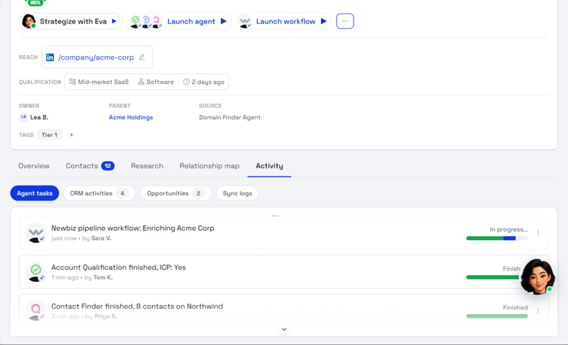Click the play arrow on Launch workflow
Image resolution: width=568 pixels, height=345 pixels.
pyautogui.click(x=324, y=21)
